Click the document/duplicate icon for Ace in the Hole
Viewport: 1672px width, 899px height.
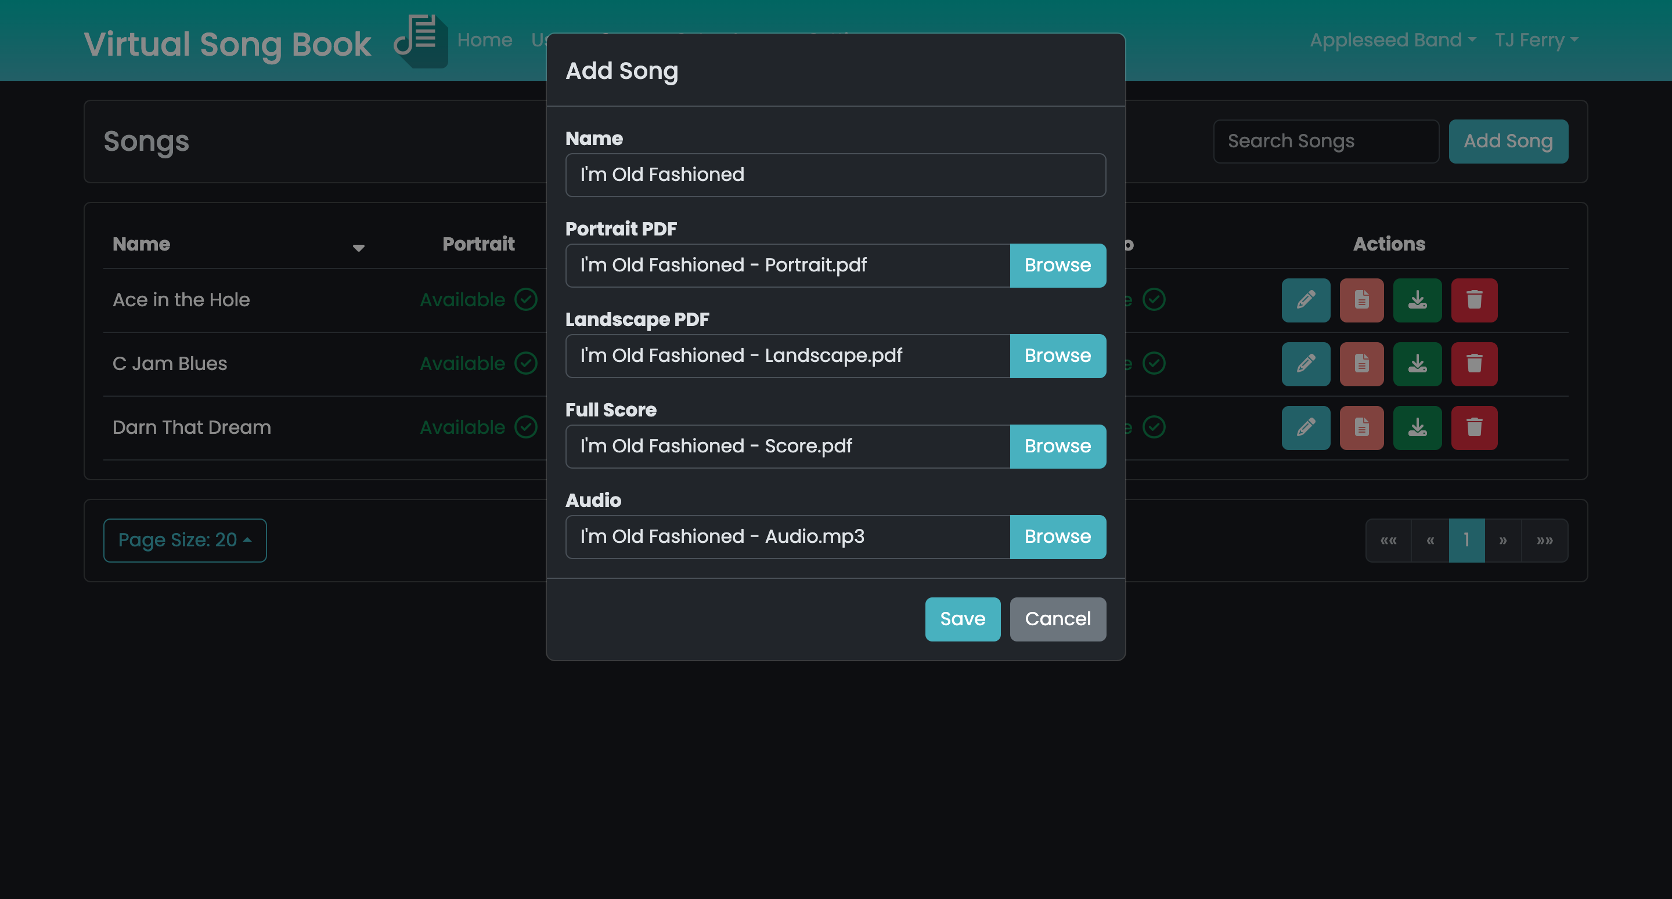[x=1361, y=299]
